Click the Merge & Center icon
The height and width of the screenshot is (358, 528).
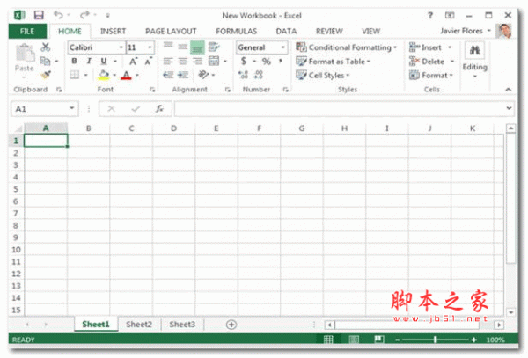coord(214,61)
